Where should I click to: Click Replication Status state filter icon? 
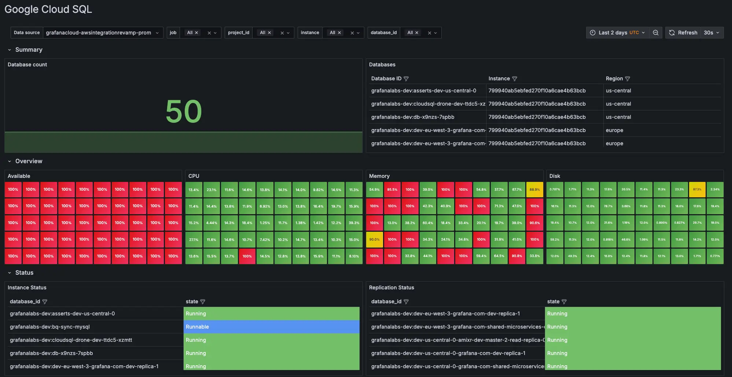coord(564,302)
